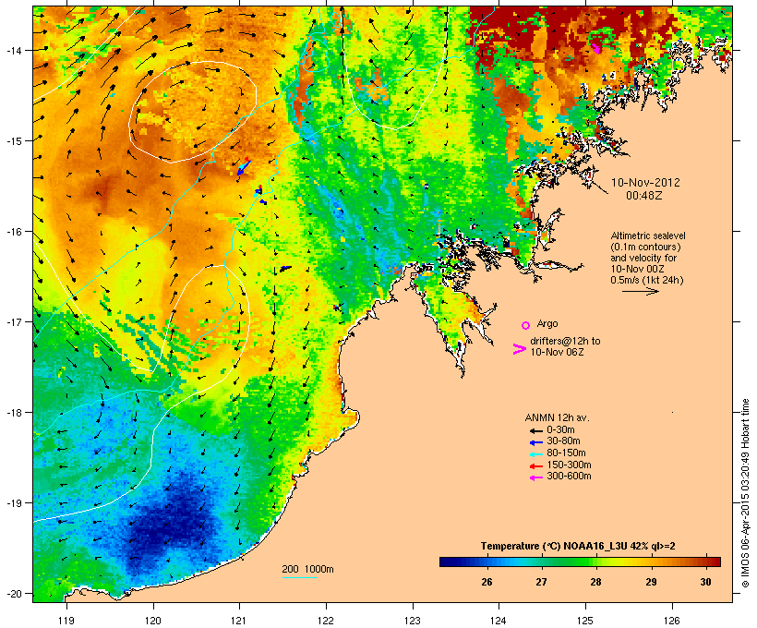The width and height of the screenshot is (757, 628).
Task: Click the -16 latitude axis label
Action: tap(14, 232)
